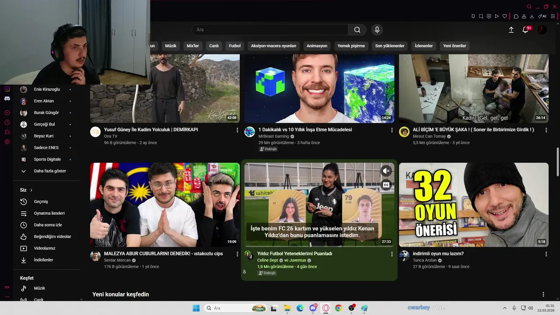Image resolution: width=560 pixels, height=315 pixels.
Task: Select the Animasyon filter chip
Action: 317,46
